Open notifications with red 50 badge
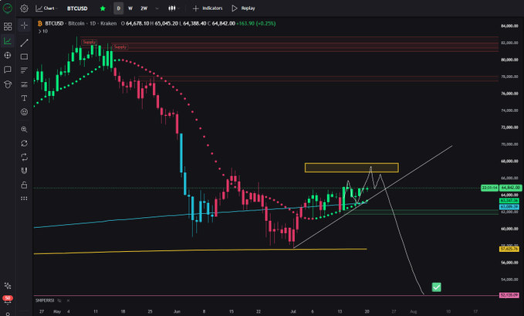 pos(8,299)
